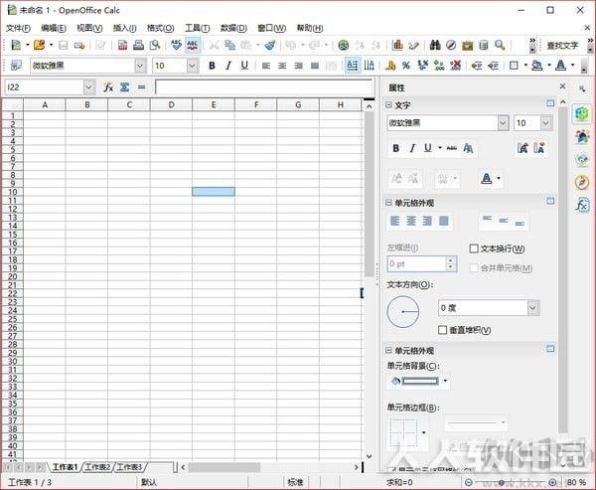
Task: Click the Function equals icon
Action: coord(141,87)
